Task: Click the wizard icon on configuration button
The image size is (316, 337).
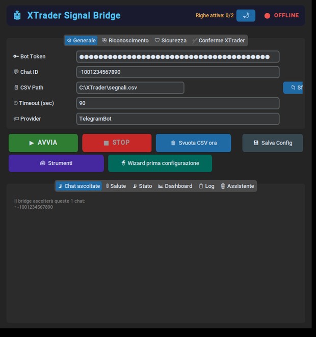Action: point(123,163)
